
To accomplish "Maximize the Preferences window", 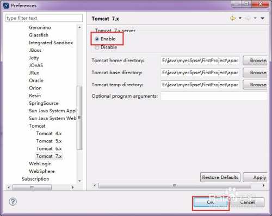I will 246,4.
